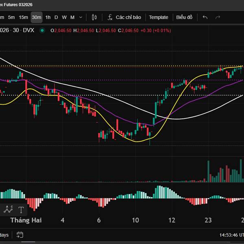Select the D daily timeframe

tap(56, 17)
